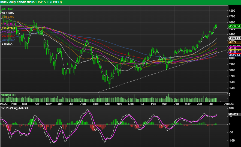Screen dimensions: 241x147
Task: Click the 3500 price axis label
Action: [232, 88]
